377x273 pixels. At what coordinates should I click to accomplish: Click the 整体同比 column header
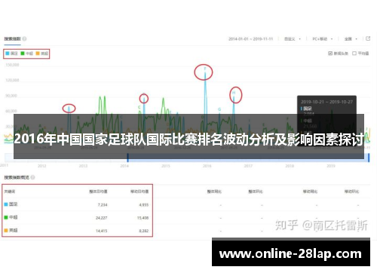[x=214, y=192]
